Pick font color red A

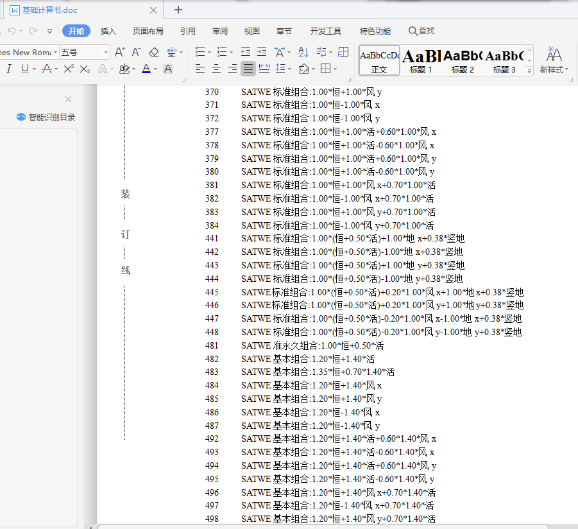click(x=146, y=69)
